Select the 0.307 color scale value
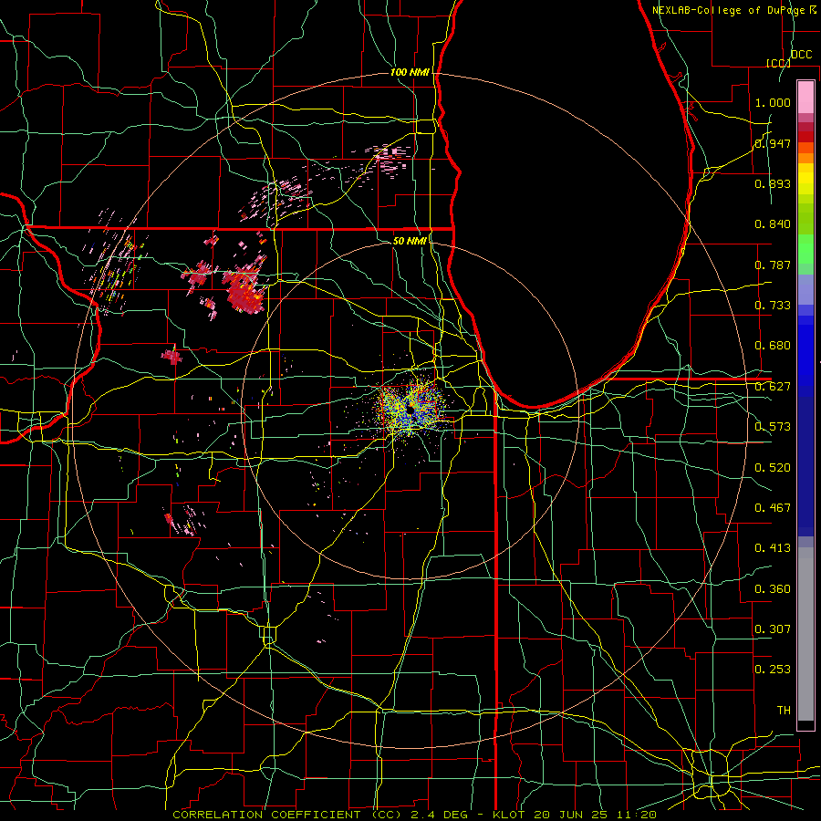Screen dimensions: 821x821 [x=773, y=629]
